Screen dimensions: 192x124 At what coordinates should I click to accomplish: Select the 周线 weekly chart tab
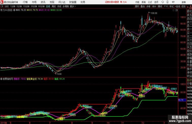point(54,6)
